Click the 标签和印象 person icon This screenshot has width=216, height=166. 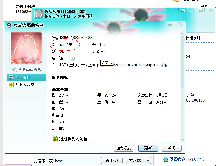tap(11, 84)
